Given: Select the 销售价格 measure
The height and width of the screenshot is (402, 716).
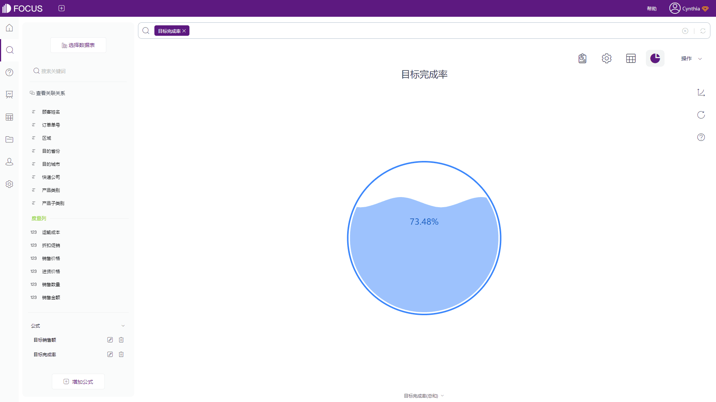Looking at the screenshot, I should coord(51,258).
